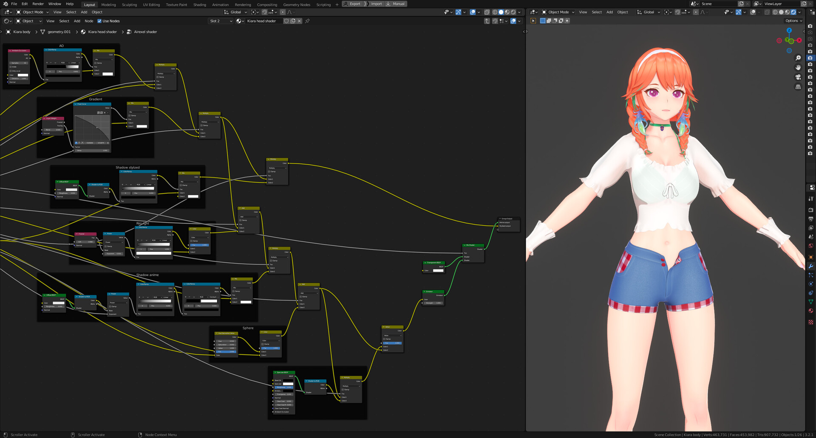Go to the parent node tree
Image resolution: width=816 pixels, height=438 pixels.
pos(487,21)
